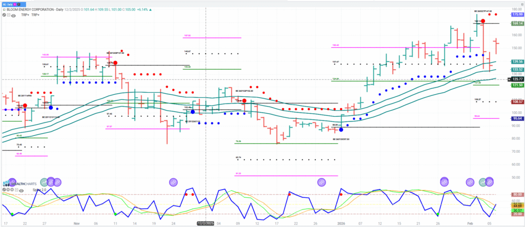
Task: Click the red 108.57 price label
Action: coord(516,102)
